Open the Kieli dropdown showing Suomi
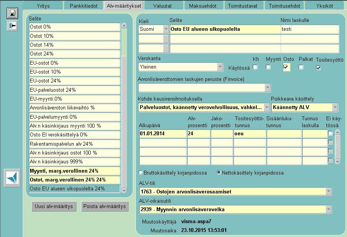The height and width of the screenshot is (237, 347). pos(166,29)
